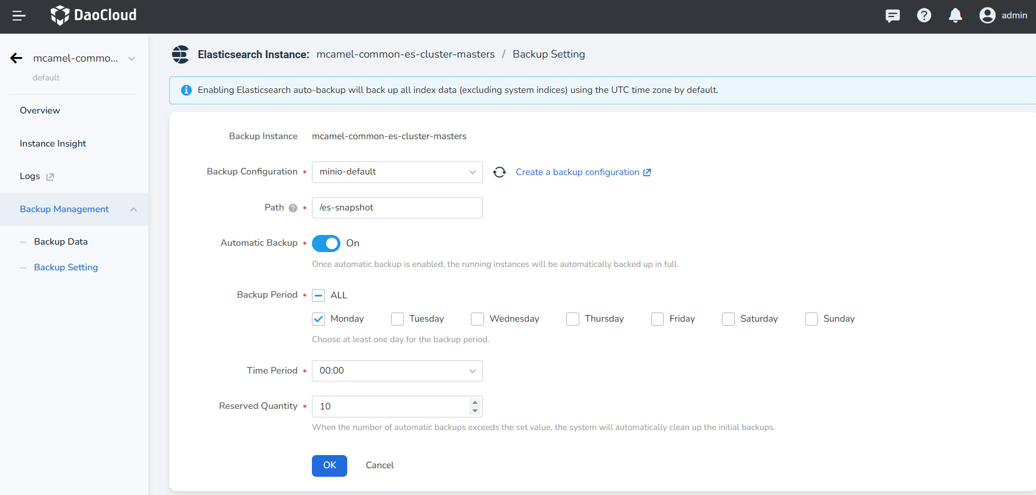1036x495 pixels.
Task: Open Backup Data in the sidebar
Action: (x=60, y=242)
